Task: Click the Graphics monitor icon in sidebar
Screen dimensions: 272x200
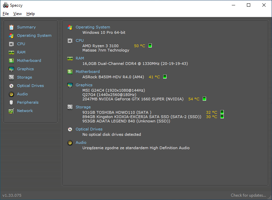Action: tap(11, 69)
